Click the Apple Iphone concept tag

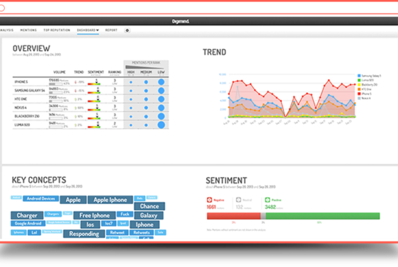[110, 199]
